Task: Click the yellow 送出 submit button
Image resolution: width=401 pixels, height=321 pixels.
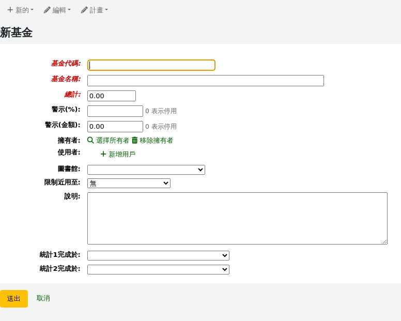Action: click(x=14, y=298)
